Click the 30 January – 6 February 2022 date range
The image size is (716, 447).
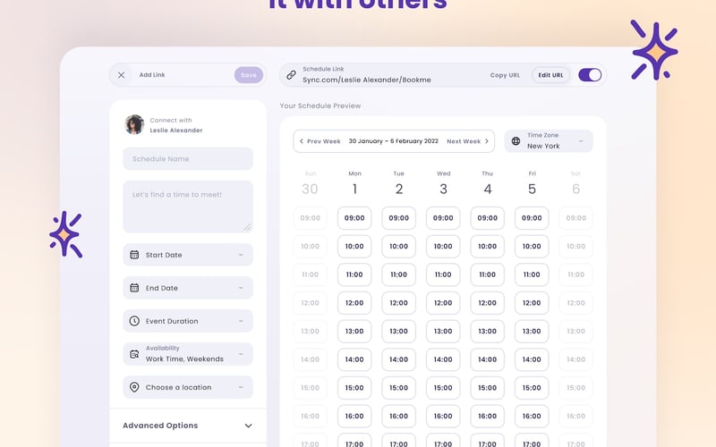coord(394,141)
